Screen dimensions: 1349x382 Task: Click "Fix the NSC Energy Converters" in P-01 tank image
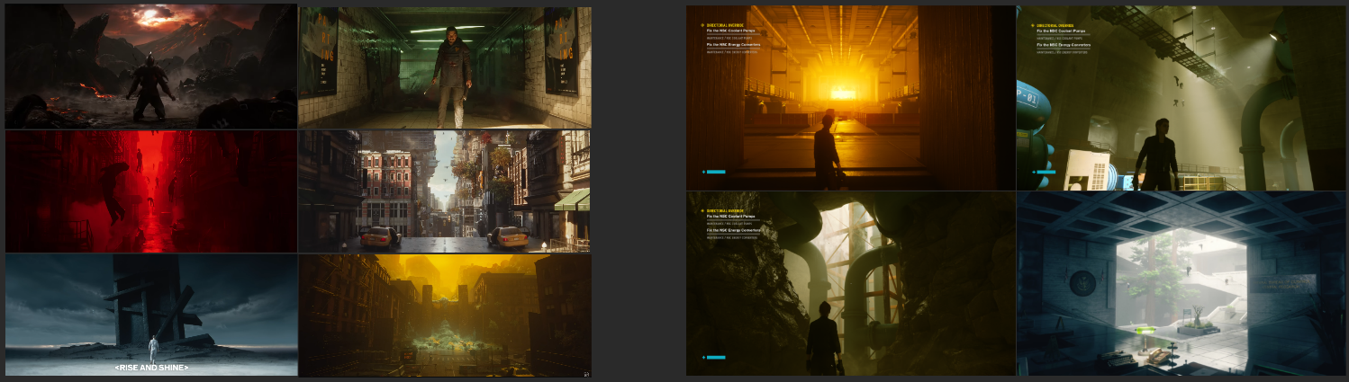(1064, 45)
